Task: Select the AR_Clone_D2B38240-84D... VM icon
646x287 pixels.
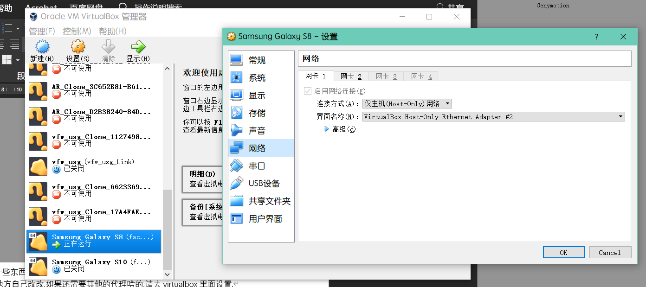Action: coord(38,116)
